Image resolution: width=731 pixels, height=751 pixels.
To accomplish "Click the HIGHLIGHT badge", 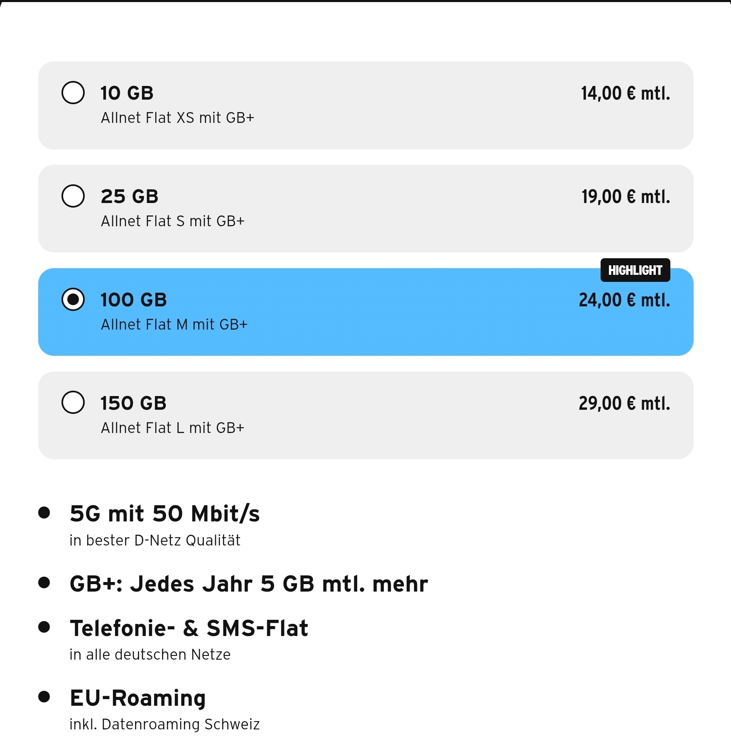I will (x=635, y=270).
